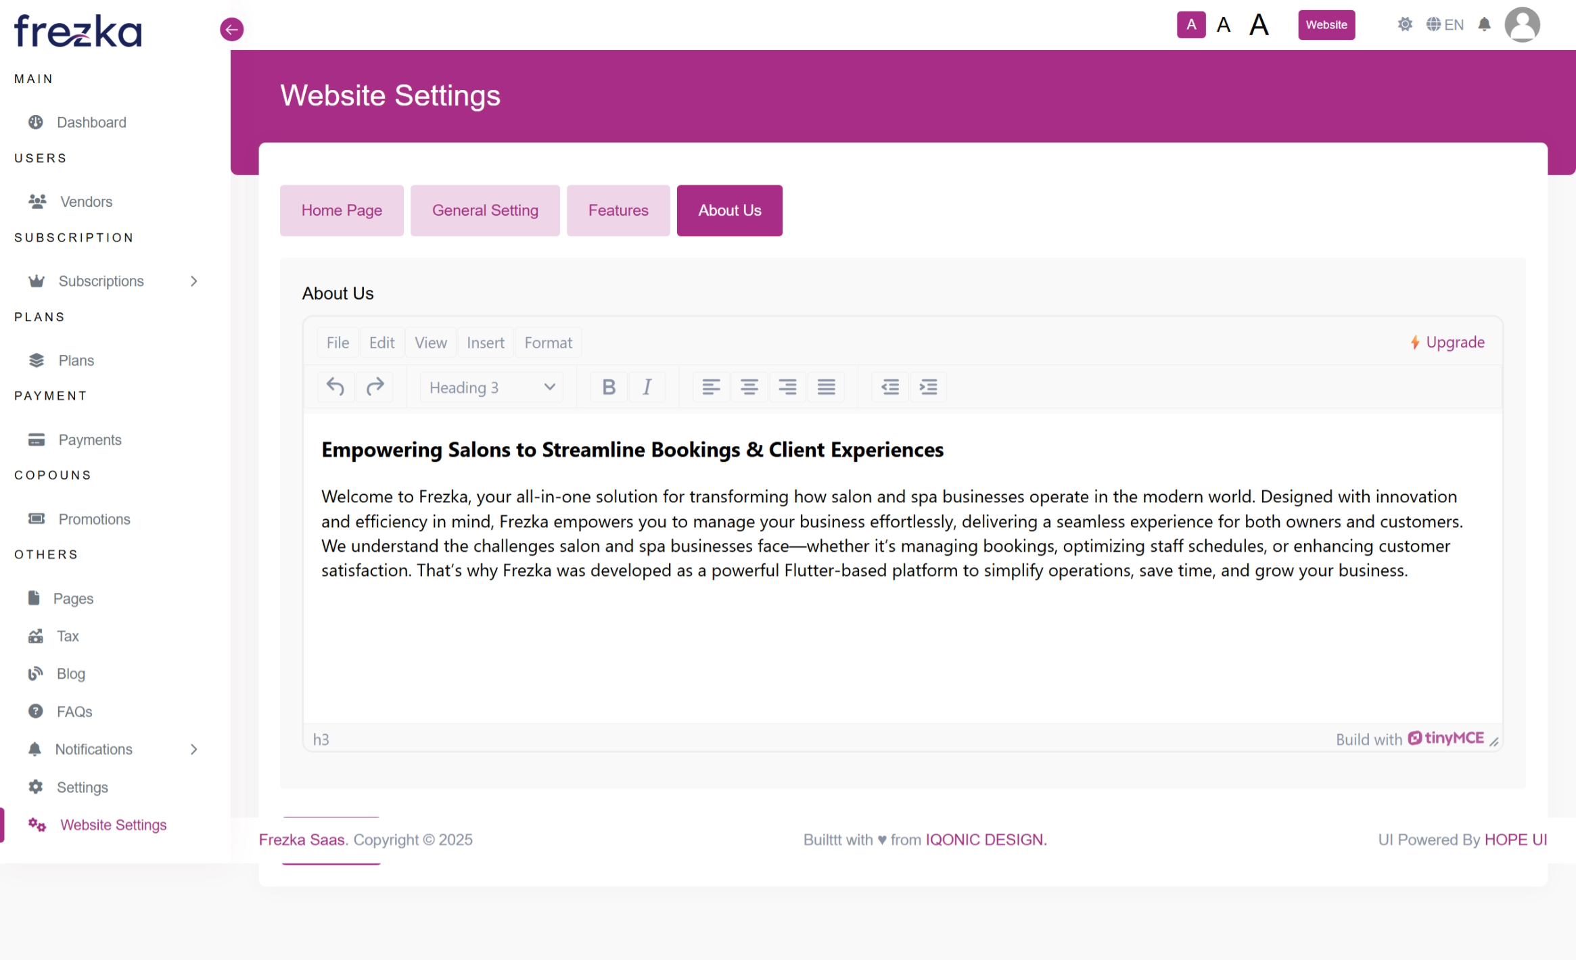This screenshot has width=1576, height=960.
Task: Align text center in editor
Action: click(x=749, y=387)
